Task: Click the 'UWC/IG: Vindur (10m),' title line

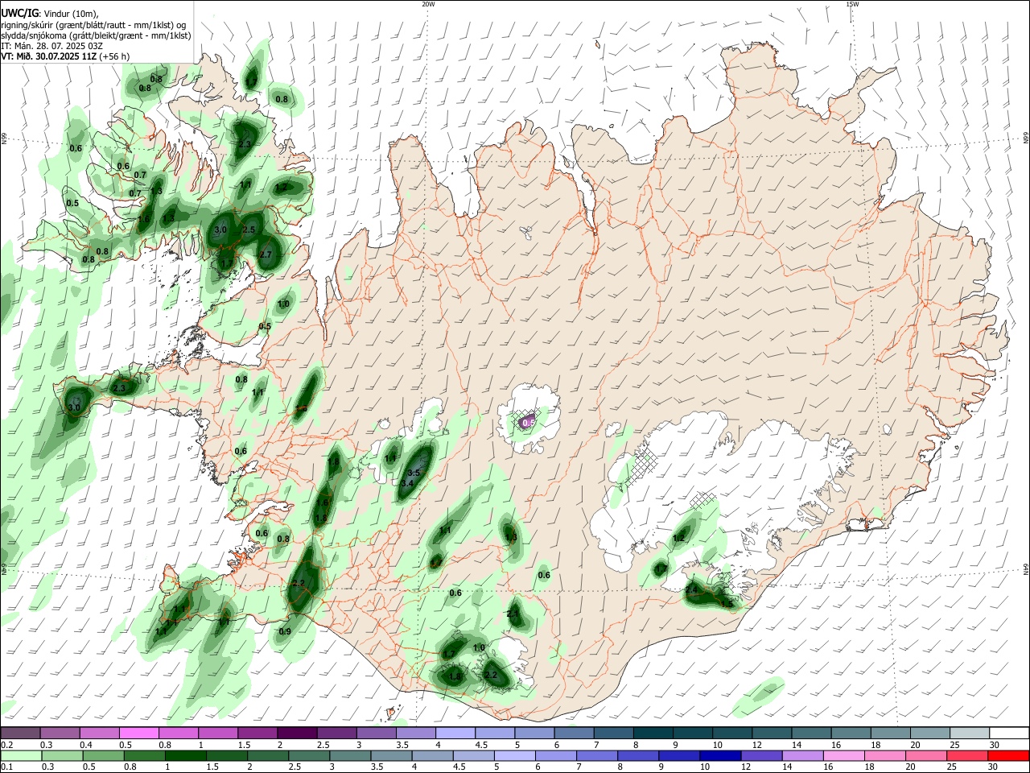Action: point(50,14)
